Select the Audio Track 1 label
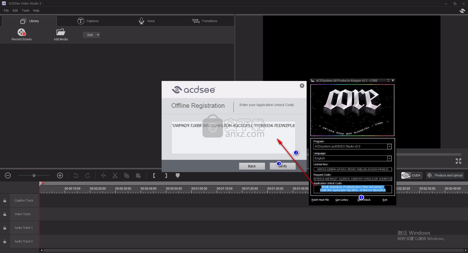The width and height of the screenshot is (468, 253). coord(24,228)
